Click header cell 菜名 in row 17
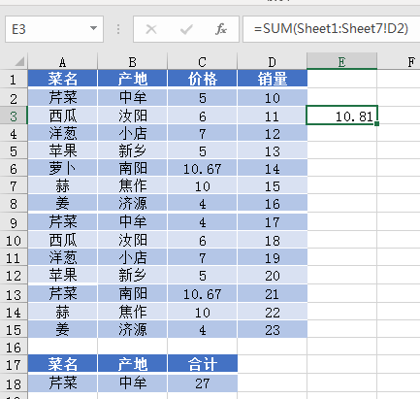Image resolution: width=420 pixels, height=399 pixels. [62, 364]
